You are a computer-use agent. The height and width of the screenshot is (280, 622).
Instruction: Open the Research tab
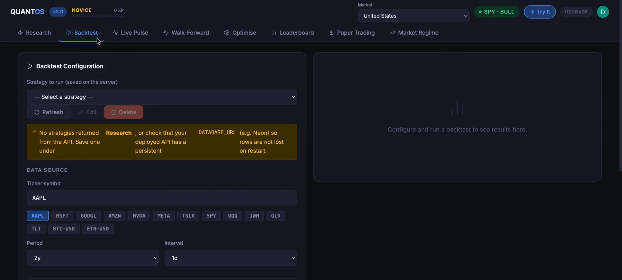[x=34, y=33]
